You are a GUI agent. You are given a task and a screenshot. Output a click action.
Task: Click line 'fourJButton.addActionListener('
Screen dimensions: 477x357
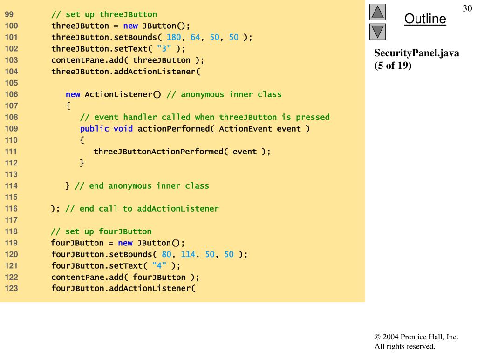point(123,288)
